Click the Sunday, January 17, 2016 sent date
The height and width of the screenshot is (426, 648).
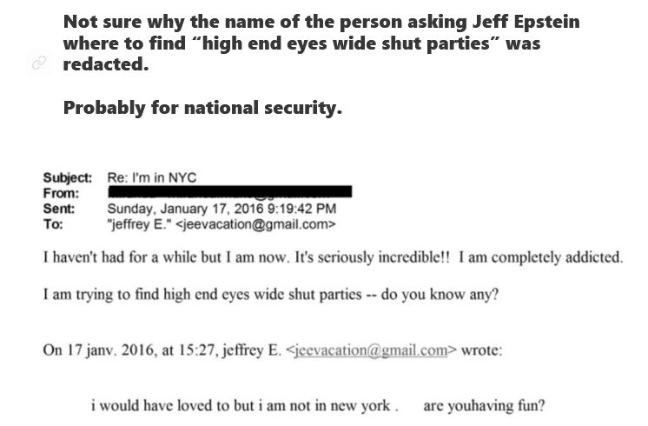222,209
